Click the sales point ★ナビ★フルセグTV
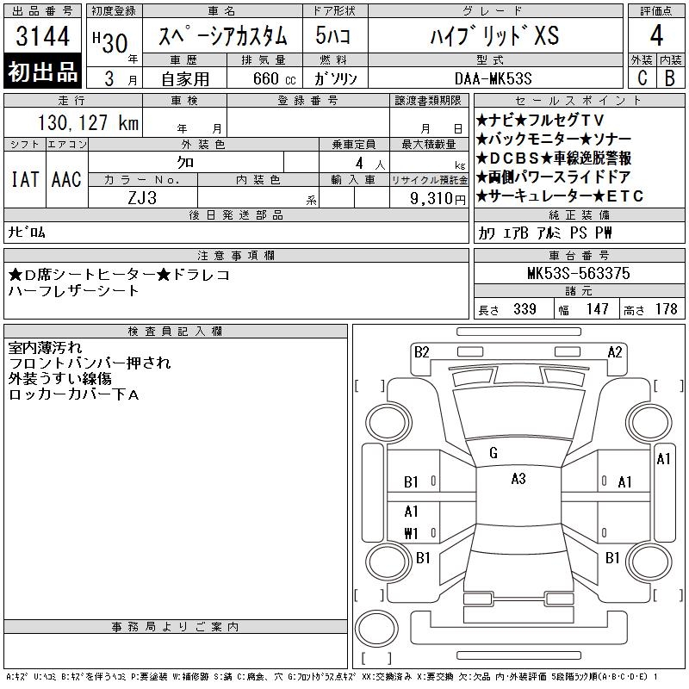The width and height of the screenshot is (689, 689). [541, 120]
